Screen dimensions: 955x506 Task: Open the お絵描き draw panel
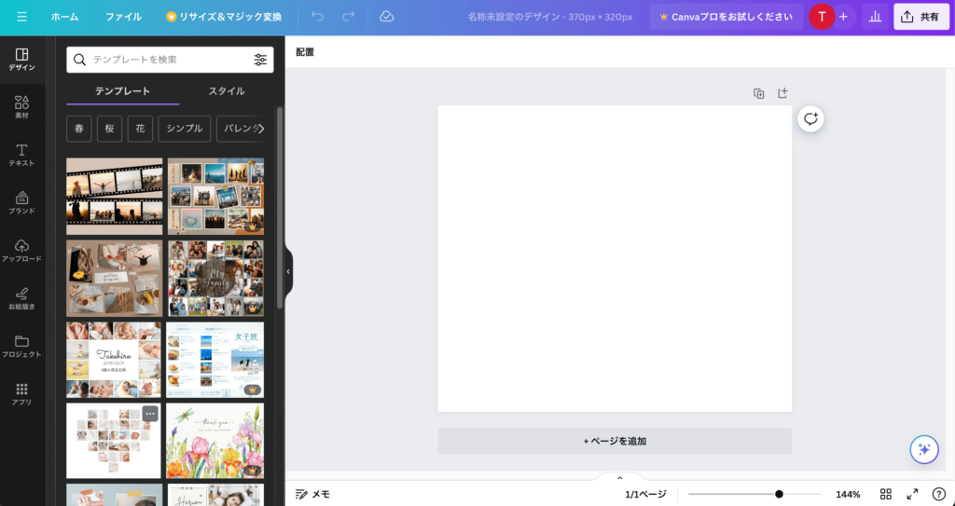pos(22,298)
